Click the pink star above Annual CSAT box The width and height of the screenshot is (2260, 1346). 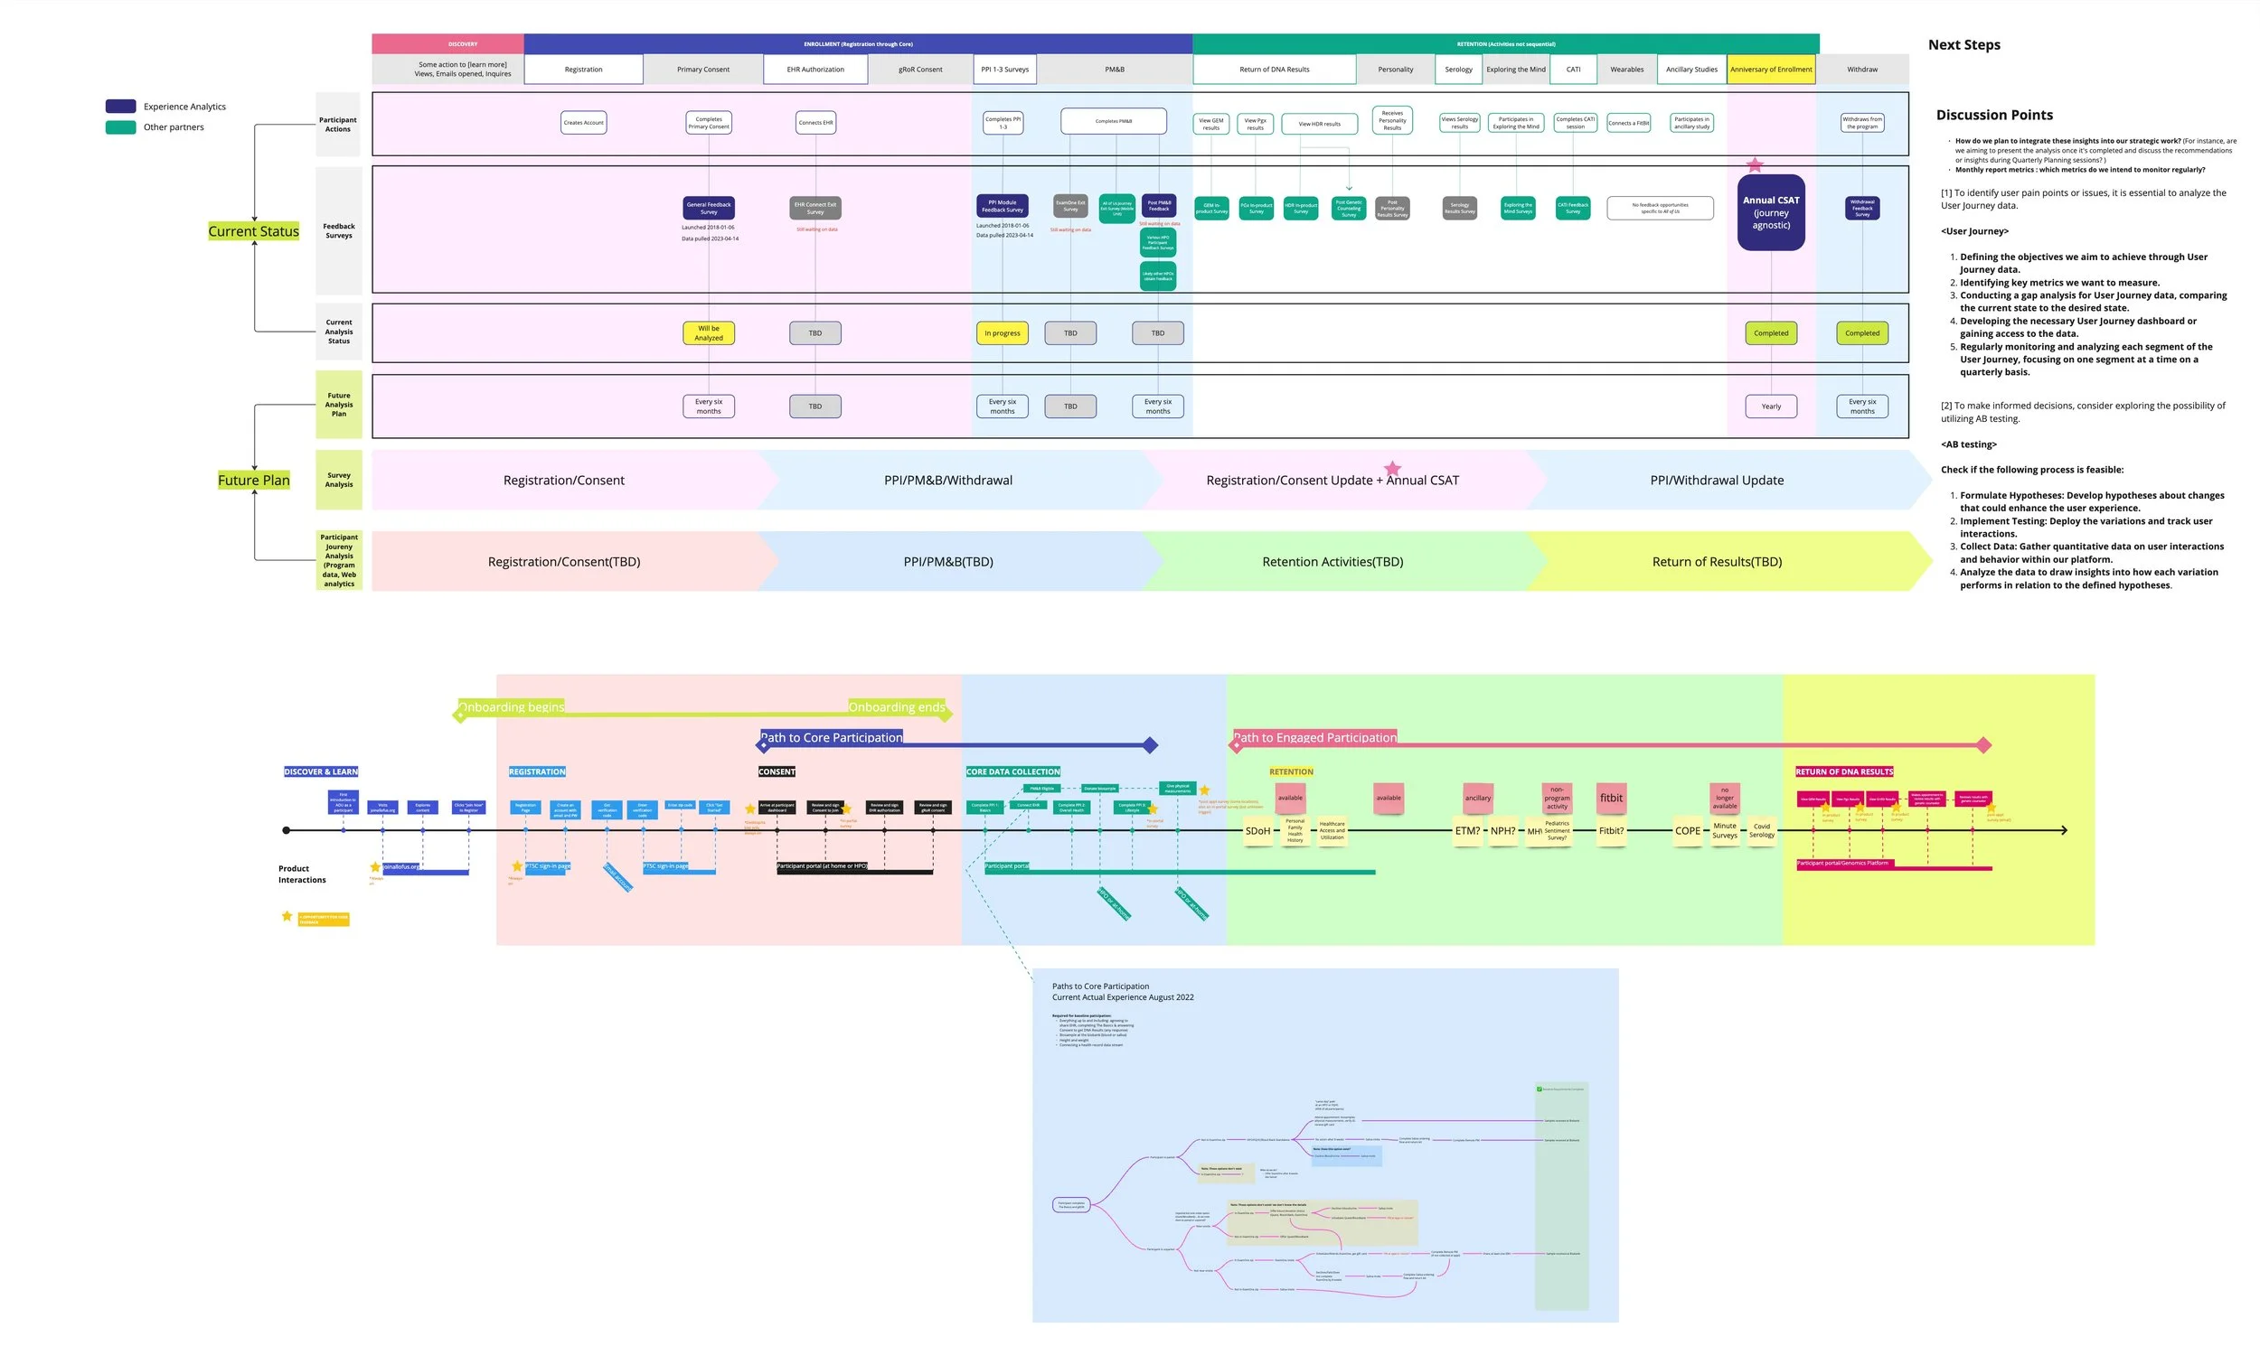pos(1755,165)
